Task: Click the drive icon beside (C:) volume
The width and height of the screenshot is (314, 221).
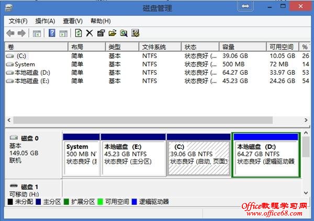Action: coord(10,56)
